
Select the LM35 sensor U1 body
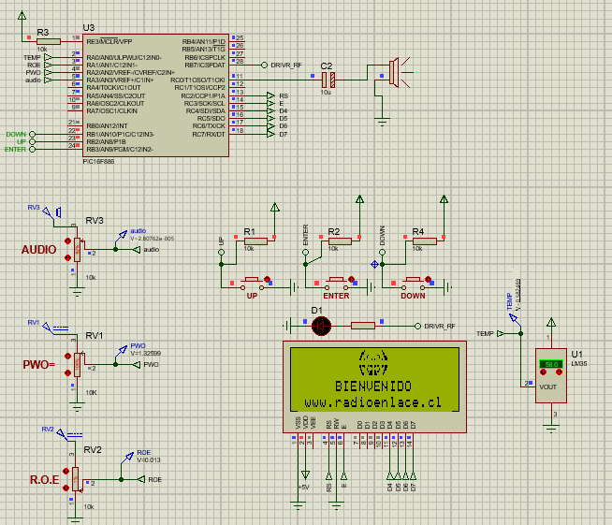(x=551, y=375)
